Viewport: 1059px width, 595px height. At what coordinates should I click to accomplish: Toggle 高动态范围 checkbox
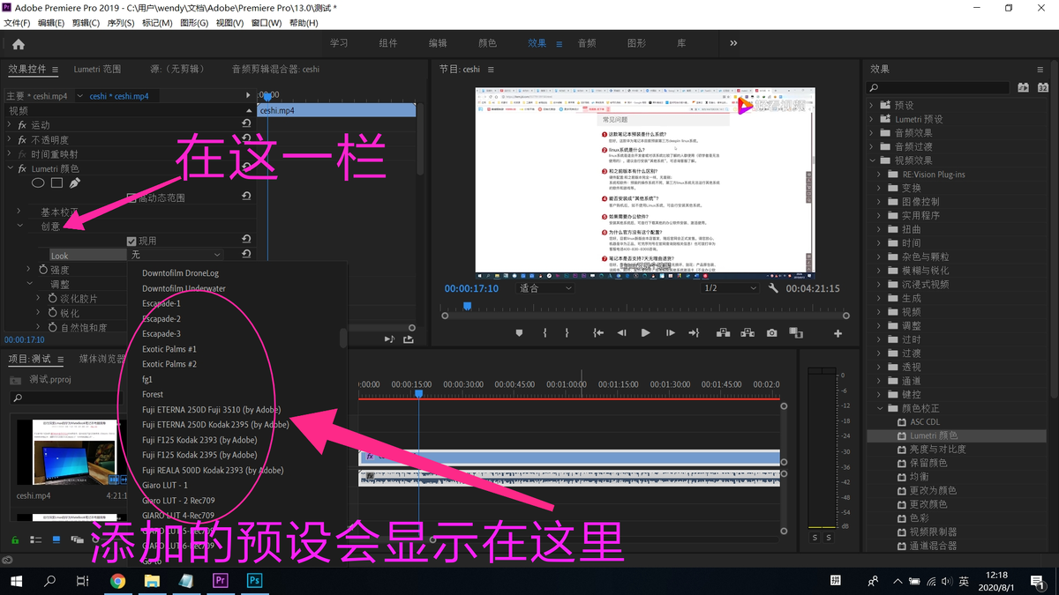(x=131, y=198)
